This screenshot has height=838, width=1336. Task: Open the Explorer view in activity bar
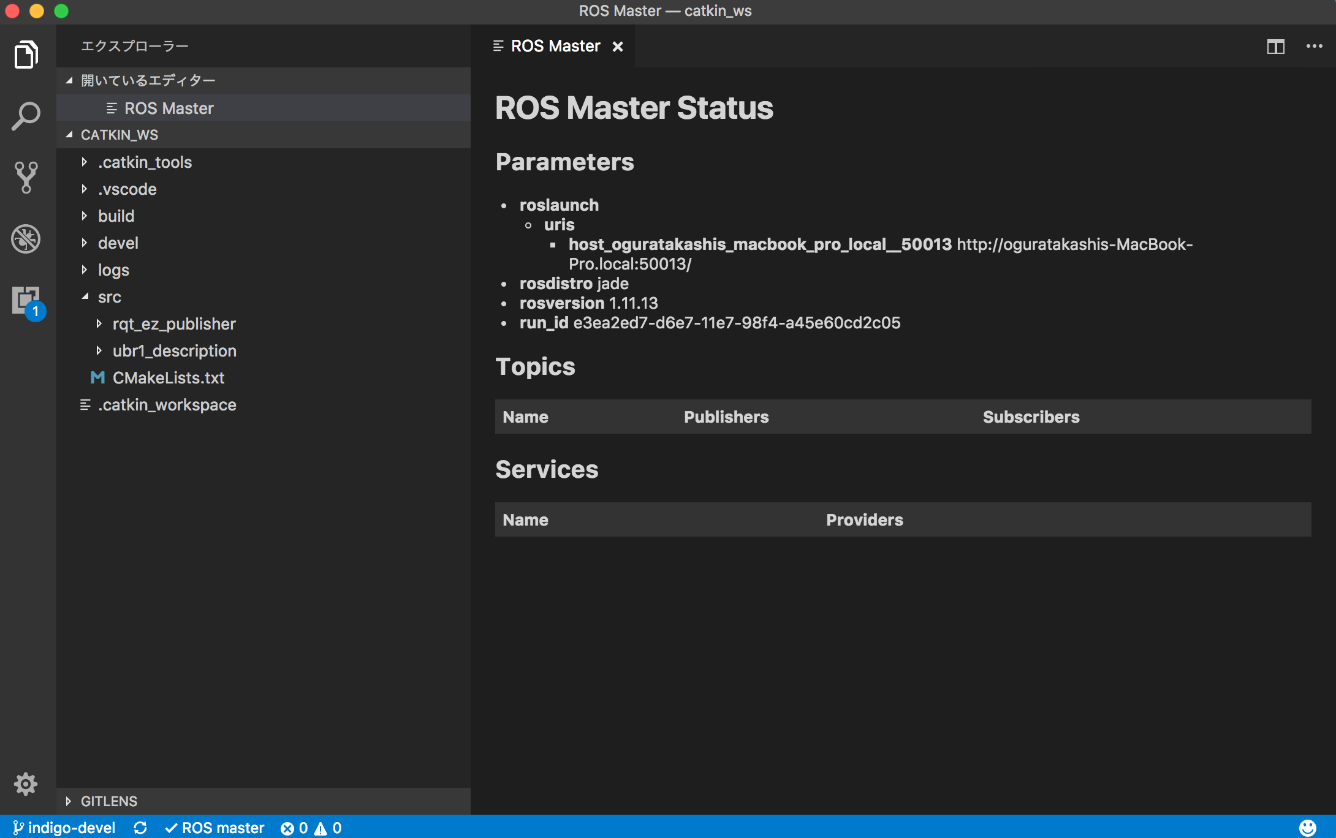point(26,55)
